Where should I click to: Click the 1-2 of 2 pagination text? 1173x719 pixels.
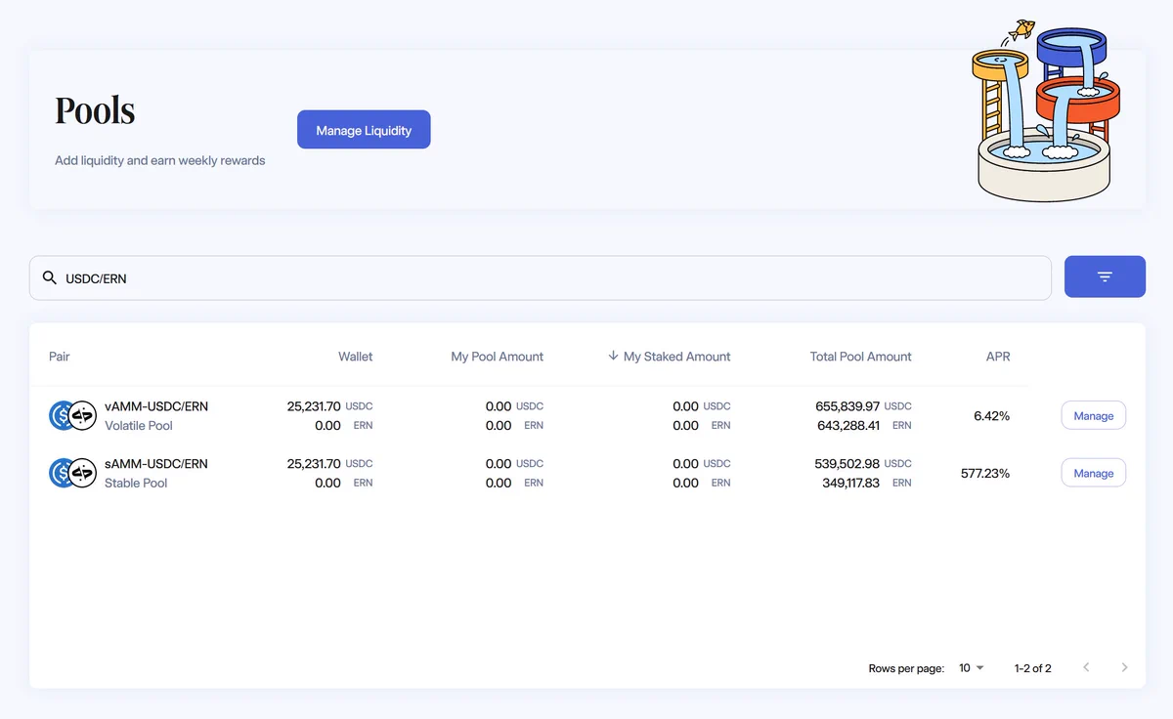point(1033,668)
